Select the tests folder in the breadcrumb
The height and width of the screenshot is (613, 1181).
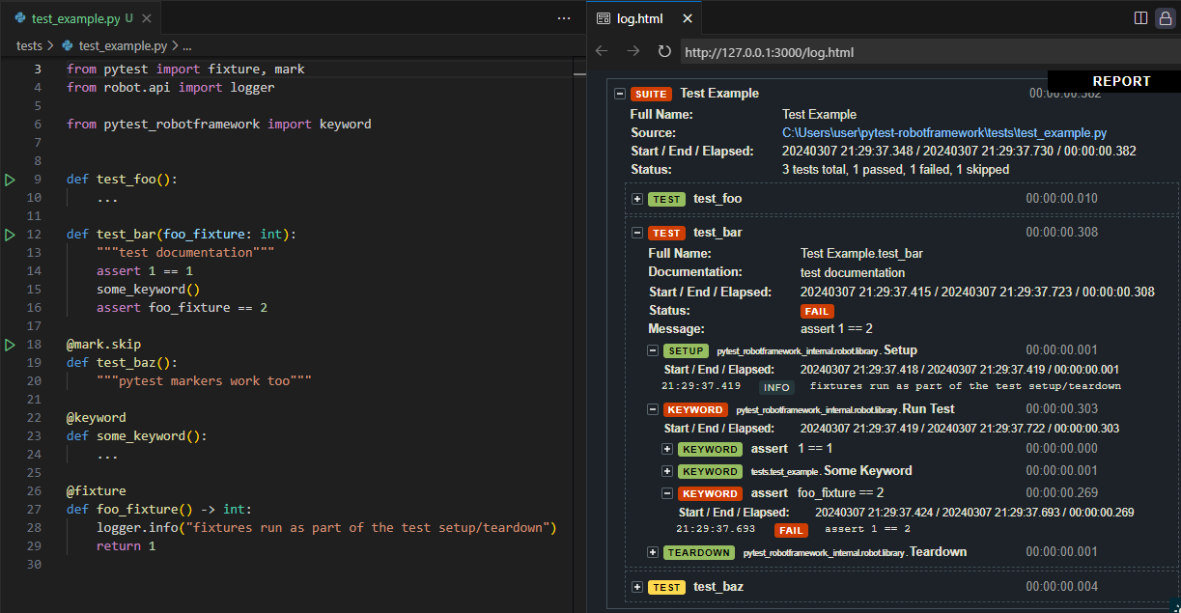[x=29, y=45]
